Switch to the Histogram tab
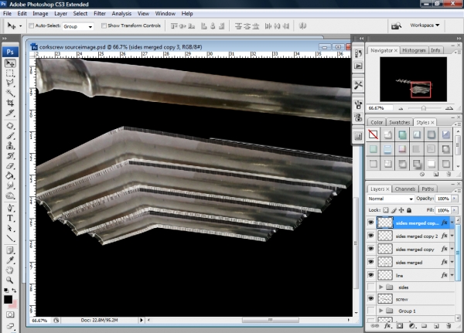The image size is (464, 333). [414, 50]
